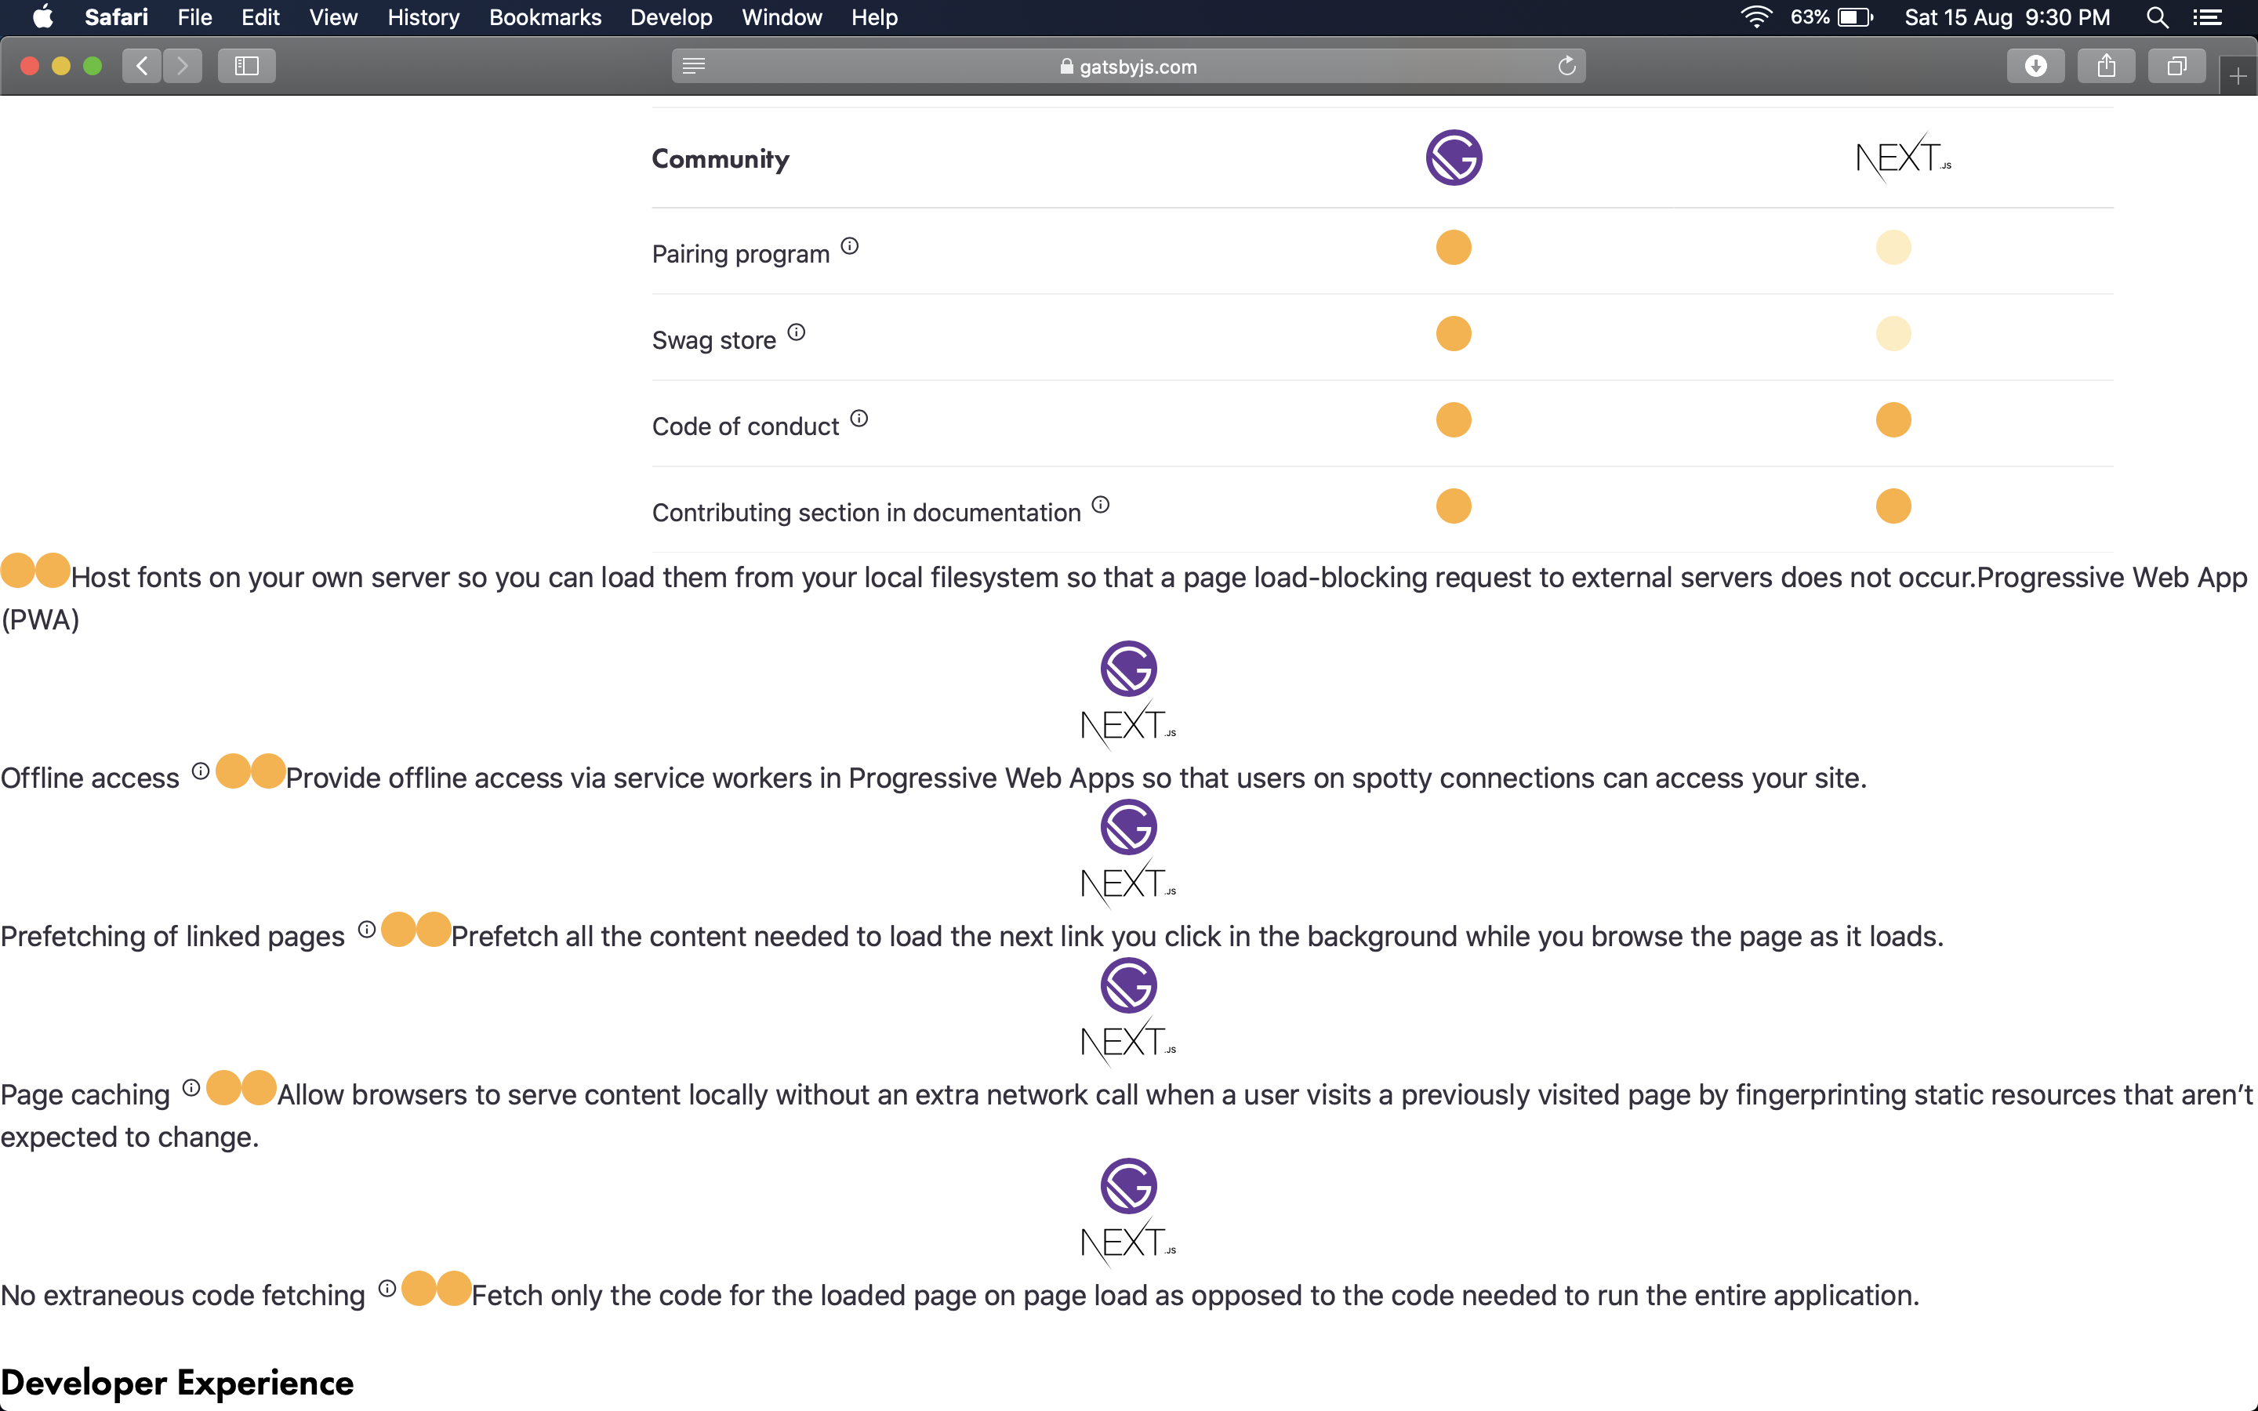Screen dimensions: 2258x1411
Task: Click the info icon next to Swag store
Action: click(797, 333)
